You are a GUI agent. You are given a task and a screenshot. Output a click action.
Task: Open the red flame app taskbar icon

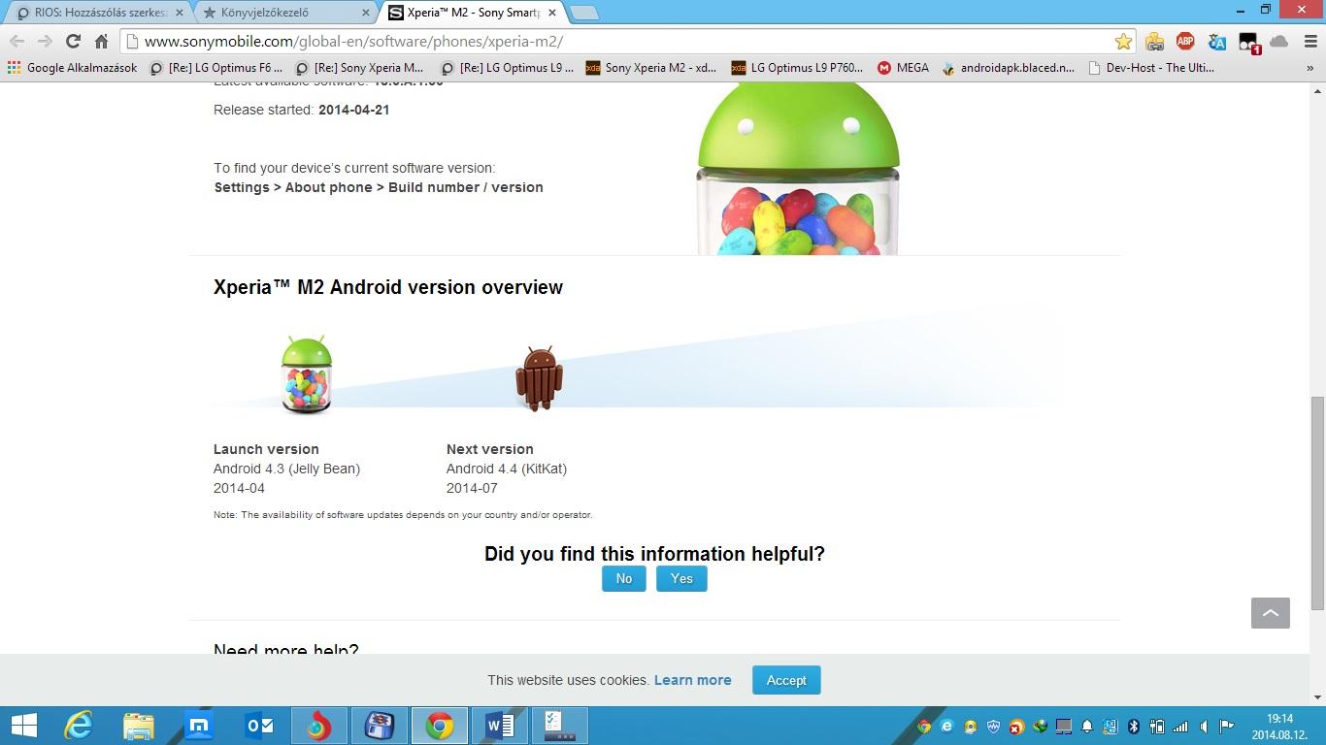(318, 726)
